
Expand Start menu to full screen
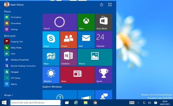click(x=110, y=5)
